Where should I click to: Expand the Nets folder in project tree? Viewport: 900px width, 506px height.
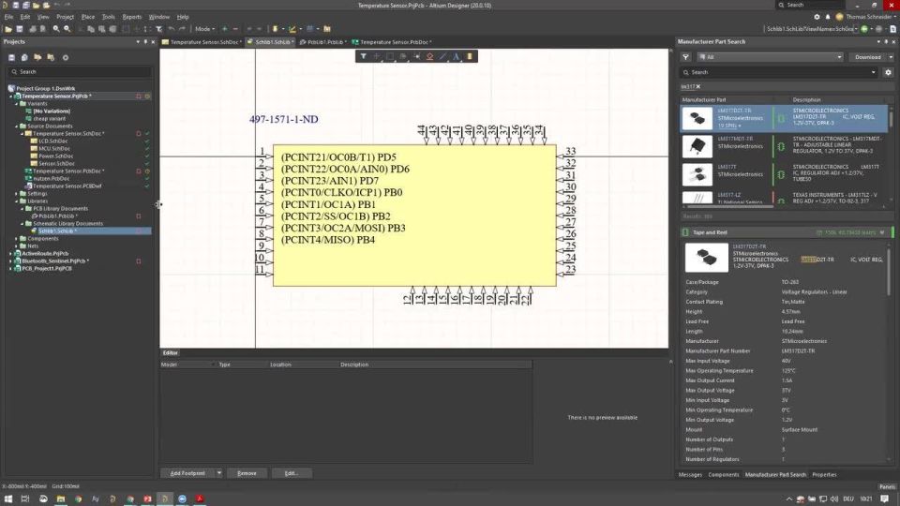click(x=17, y=246)
